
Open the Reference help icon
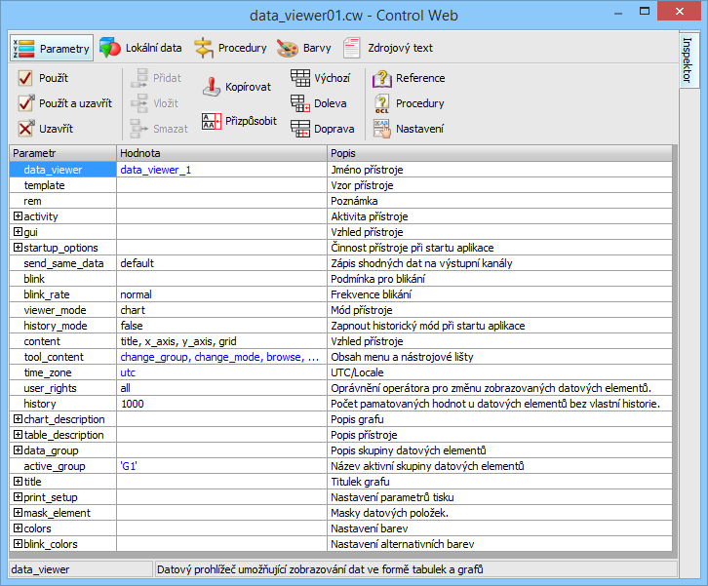(382, 78)
